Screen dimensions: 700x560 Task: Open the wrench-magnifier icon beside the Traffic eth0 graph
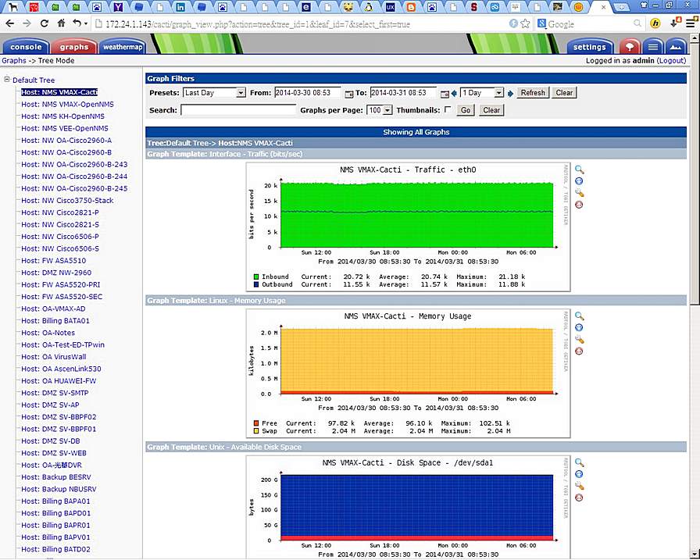coord(579,193)
